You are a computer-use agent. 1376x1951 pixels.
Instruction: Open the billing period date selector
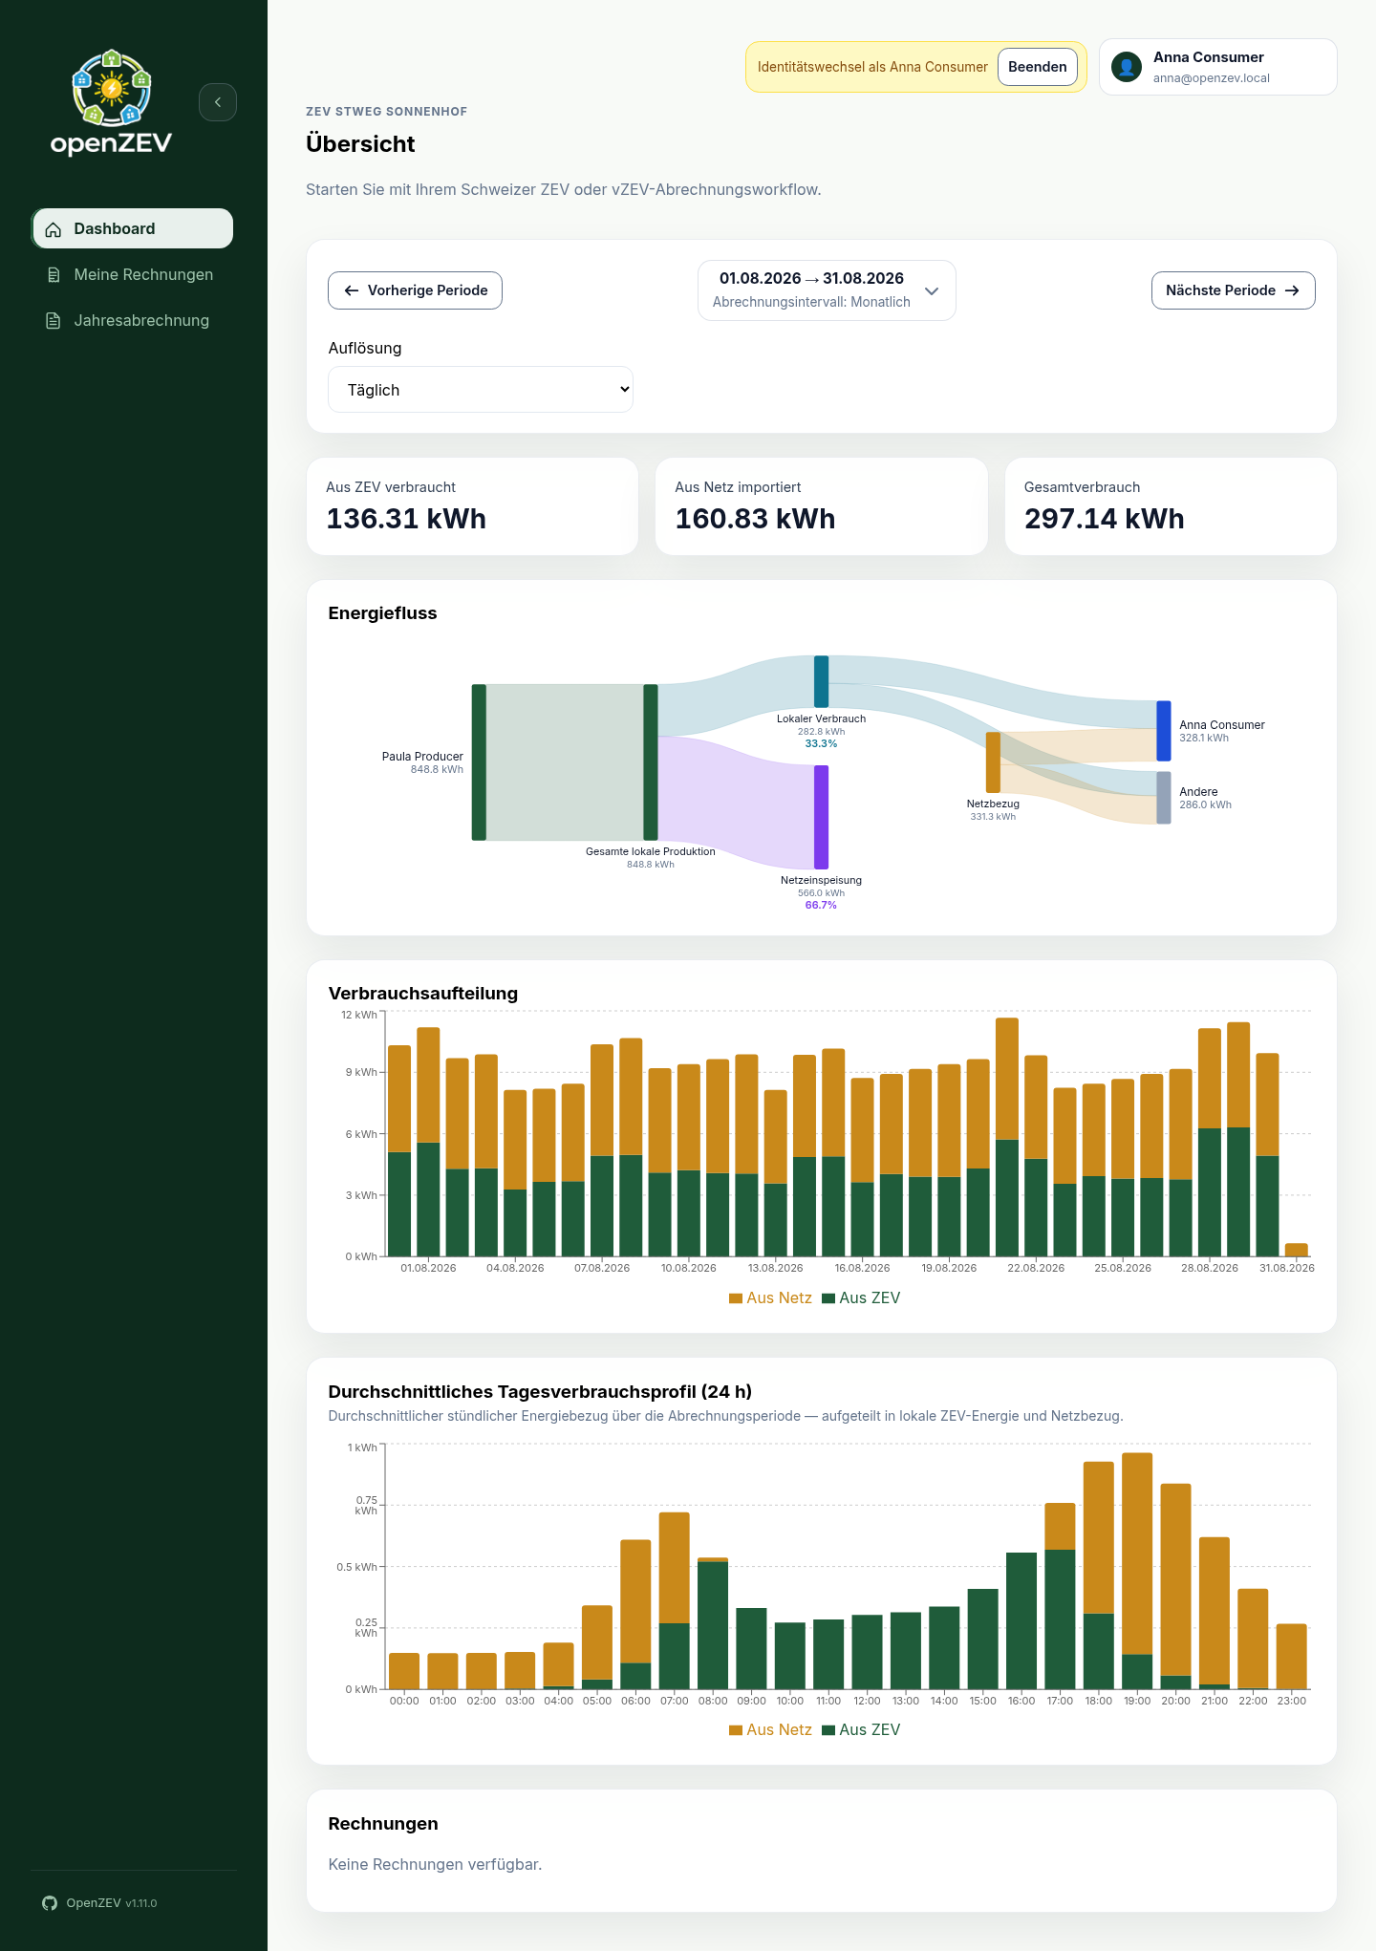click(827, 290)
